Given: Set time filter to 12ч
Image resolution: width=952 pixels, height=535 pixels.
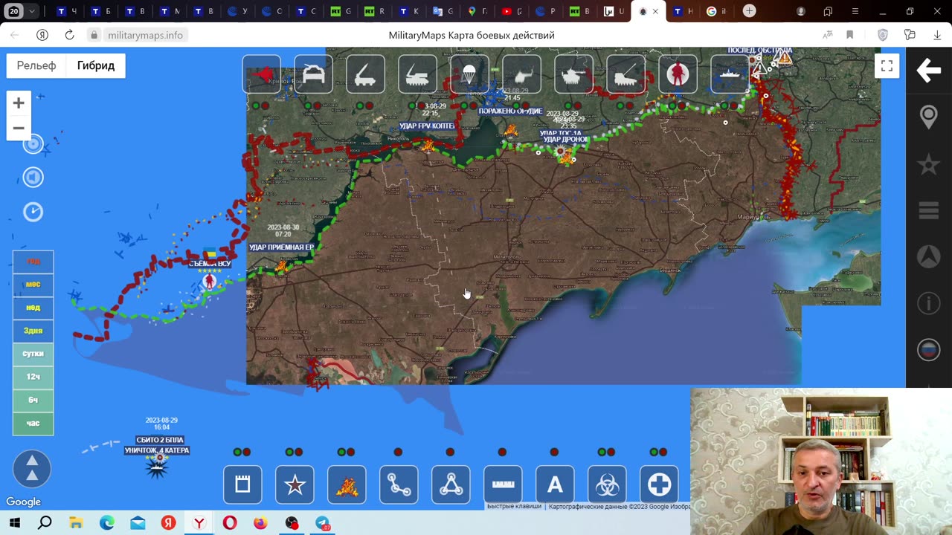Looking at the screenshot, I should (33, 377).
